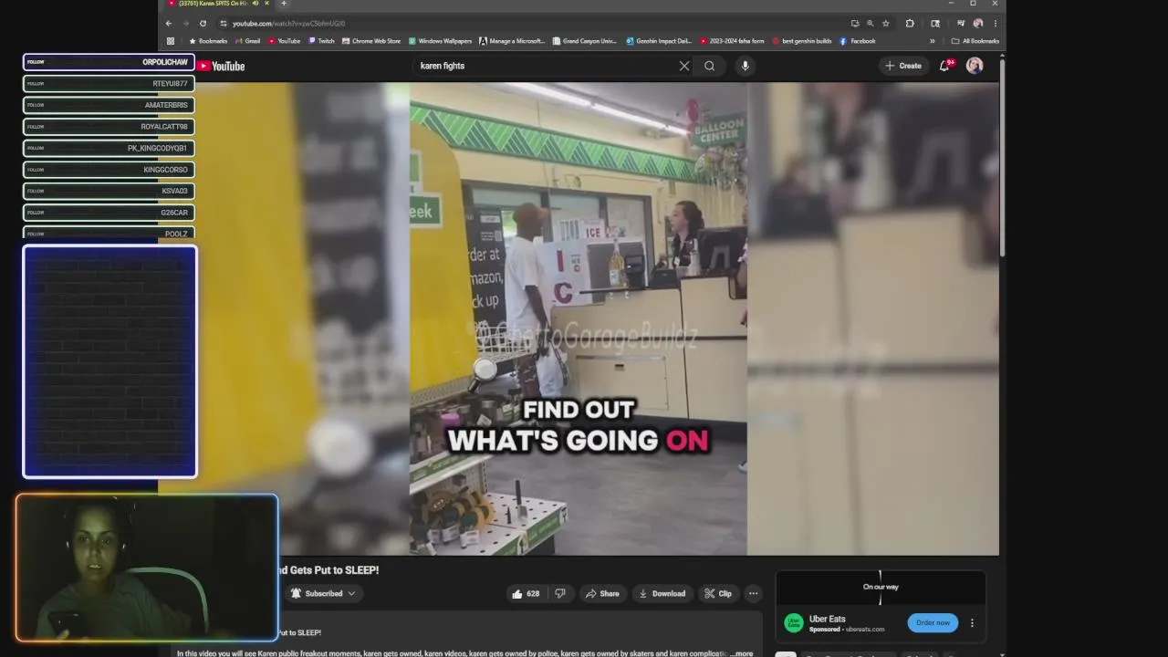Open Bookmarks folder in bookmarks bar
The height and width of the screenshot is (657, 1168).
(208, 41)
